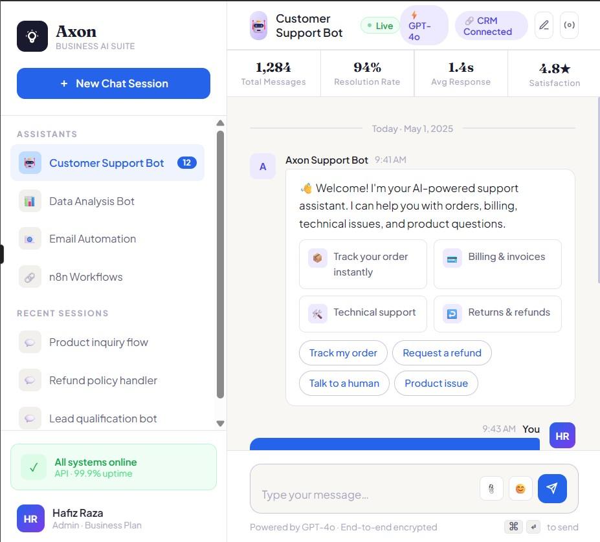Click the Hafiz Raza profile name
Image resolution: width=600 pixels, height=542 pixels.
[78, 513]
